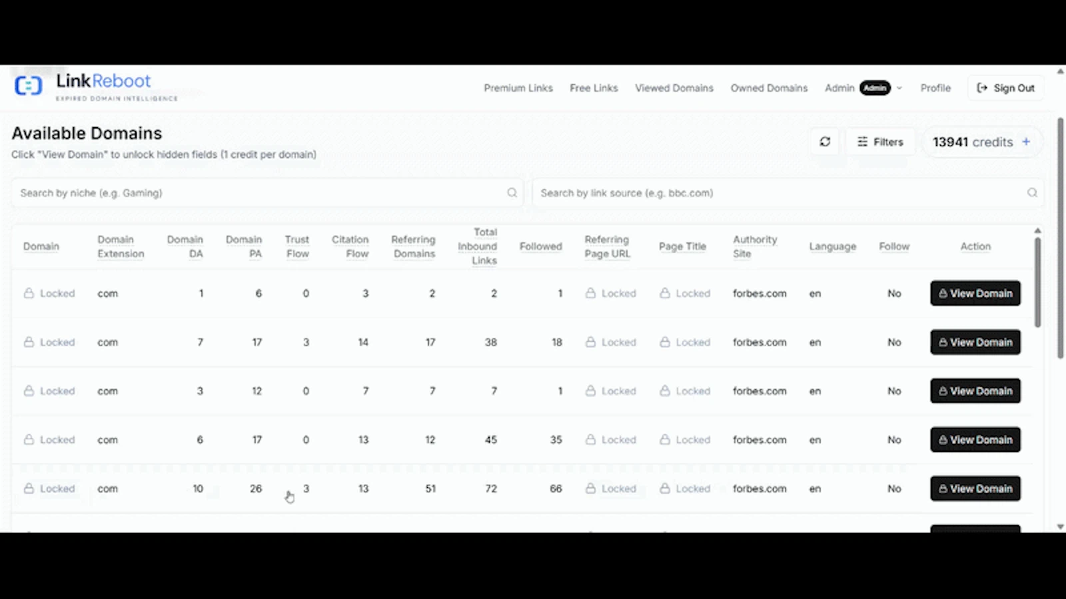Go to Viewed Domains
The width and height of the screenshot is (1066, 599).
674,88
